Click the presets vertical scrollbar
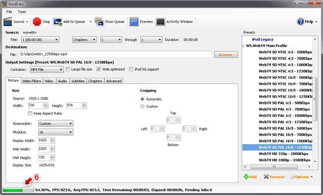 coord(315,100)
